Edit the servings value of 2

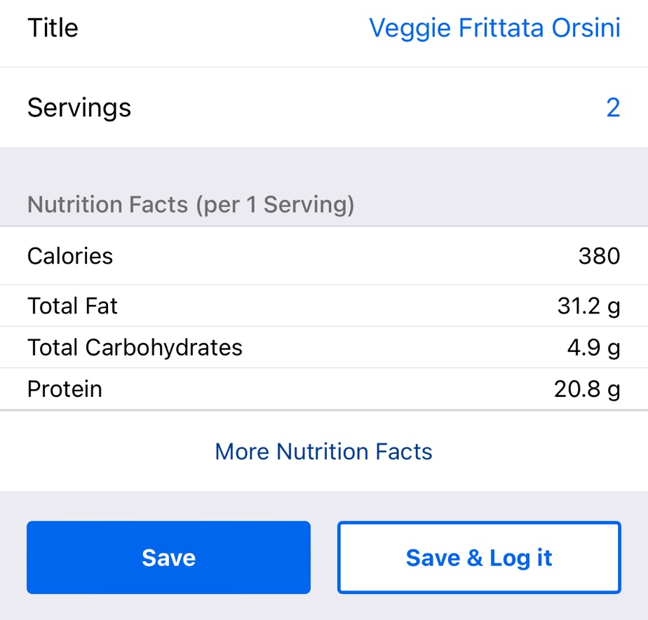click(613, 108)
